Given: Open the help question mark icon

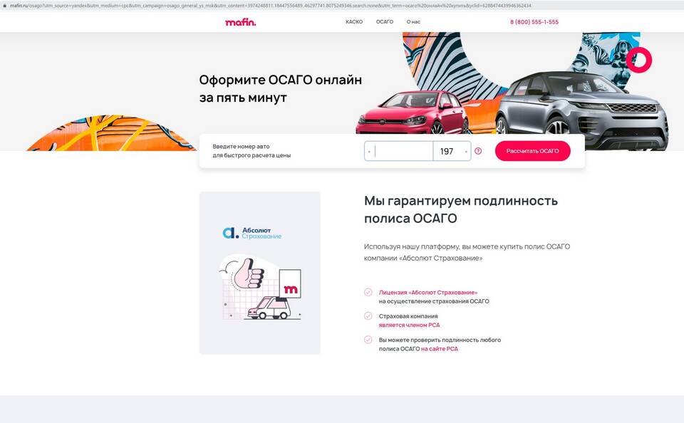Looking at the screenshot, I should pyautogui.click(x=478, y=151).
